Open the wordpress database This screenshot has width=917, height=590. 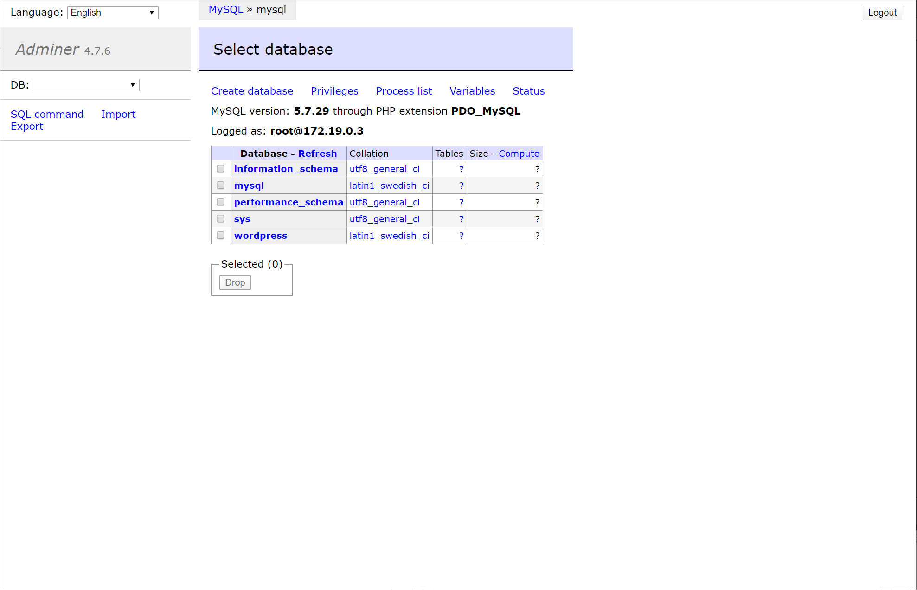point(261,236)
